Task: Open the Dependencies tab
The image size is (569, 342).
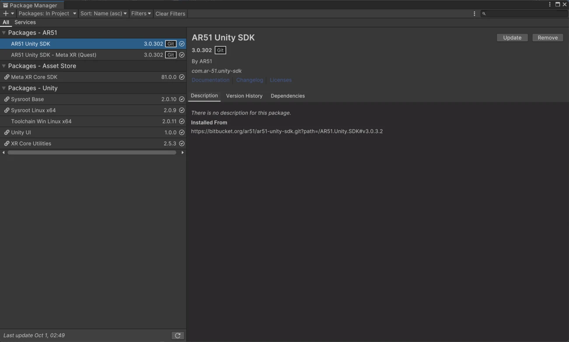Action: [288, 96]
